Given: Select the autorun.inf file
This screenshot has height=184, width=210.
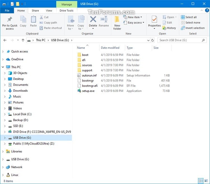Looking at the screenshot, I should click(x=89, y=75).
